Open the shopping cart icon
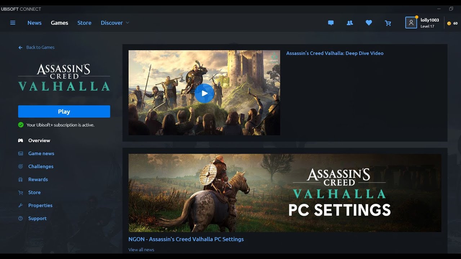This screenshot has width=461, height=259. pos(388,23)
